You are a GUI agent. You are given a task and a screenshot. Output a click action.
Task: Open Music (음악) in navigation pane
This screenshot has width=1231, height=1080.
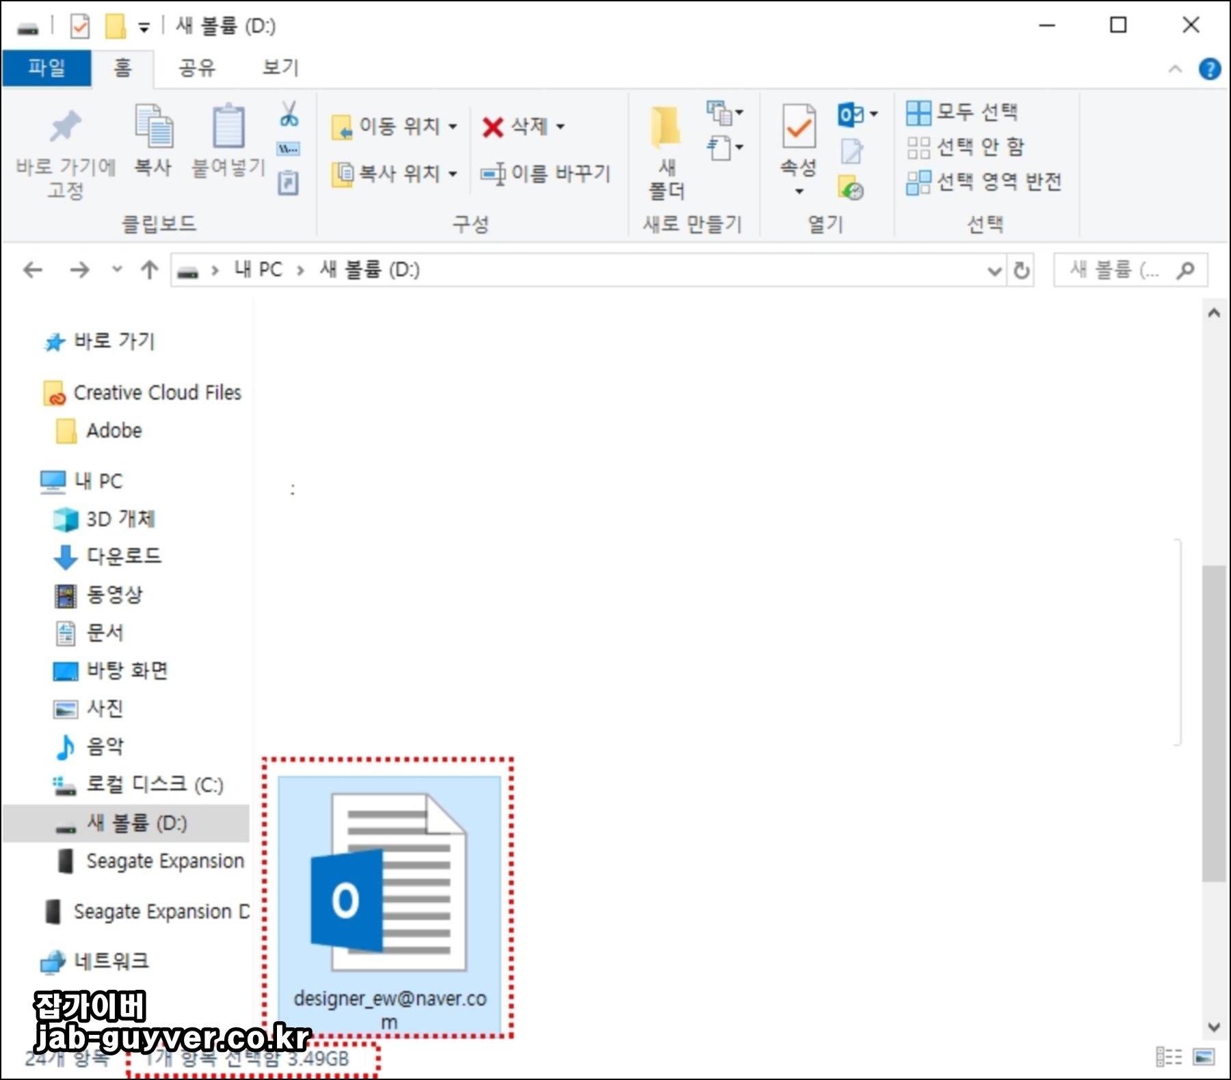point(89,747)
